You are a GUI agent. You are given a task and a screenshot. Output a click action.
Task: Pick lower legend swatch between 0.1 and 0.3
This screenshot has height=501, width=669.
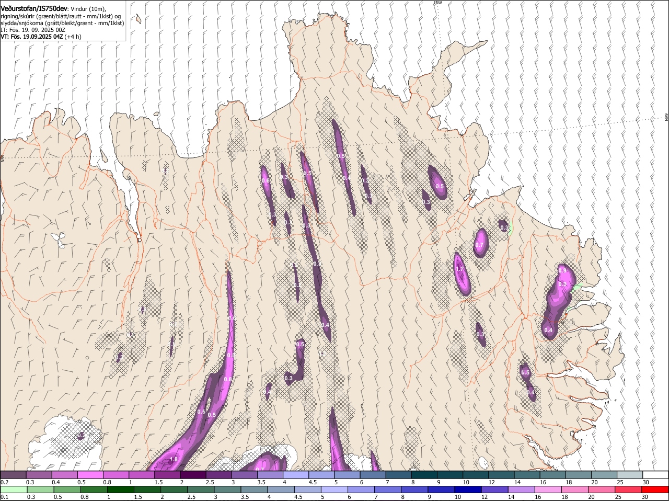pos(14,490)
